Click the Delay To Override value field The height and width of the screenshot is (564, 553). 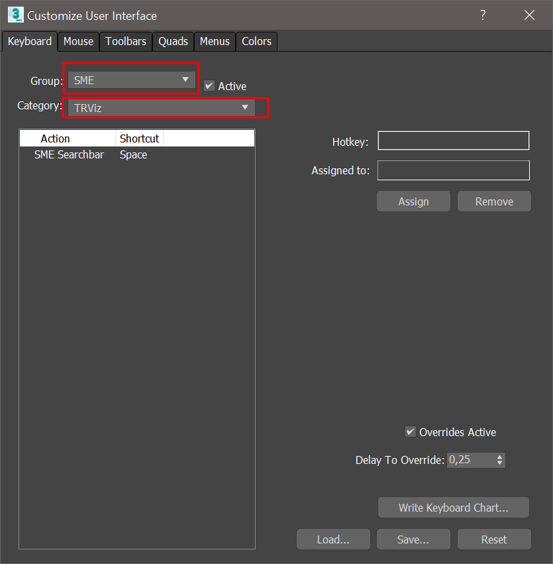470,460
